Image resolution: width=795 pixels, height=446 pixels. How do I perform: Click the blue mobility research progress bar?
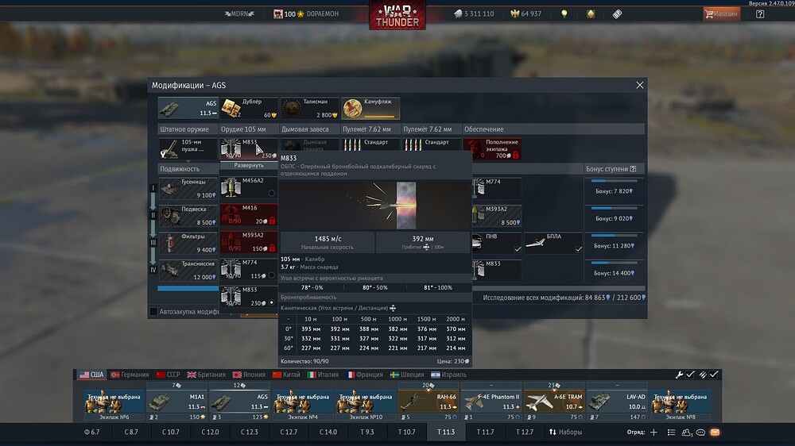pos(188,289)
